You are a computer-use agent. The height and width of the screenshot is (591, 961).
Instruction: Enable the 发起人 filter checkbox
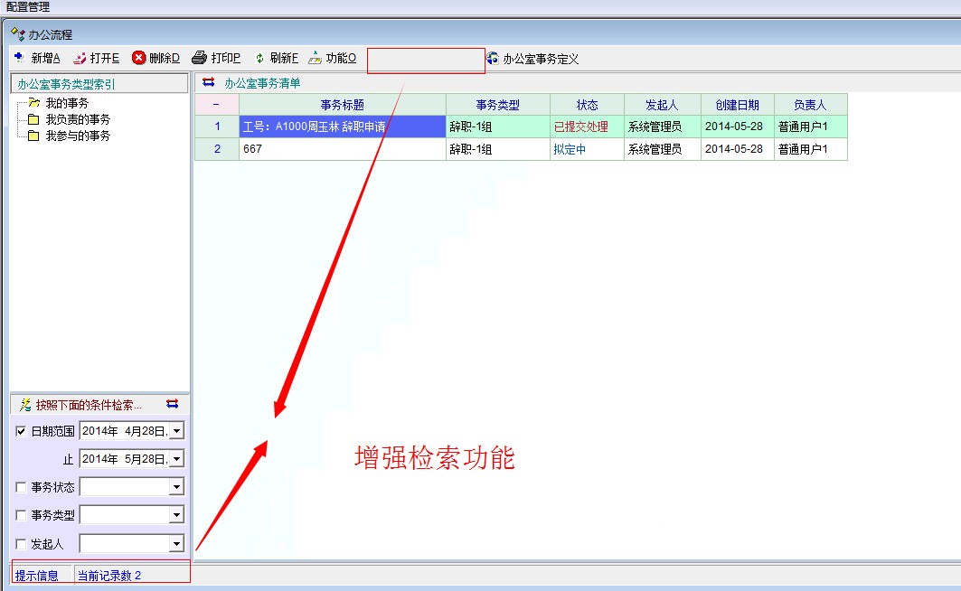[22, 543]
